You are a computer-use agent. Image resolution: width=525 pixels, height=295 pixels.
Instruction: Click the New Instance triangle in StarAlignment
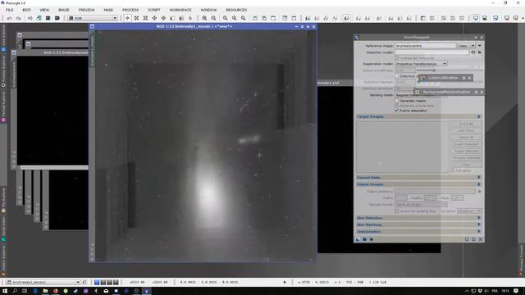358,239
